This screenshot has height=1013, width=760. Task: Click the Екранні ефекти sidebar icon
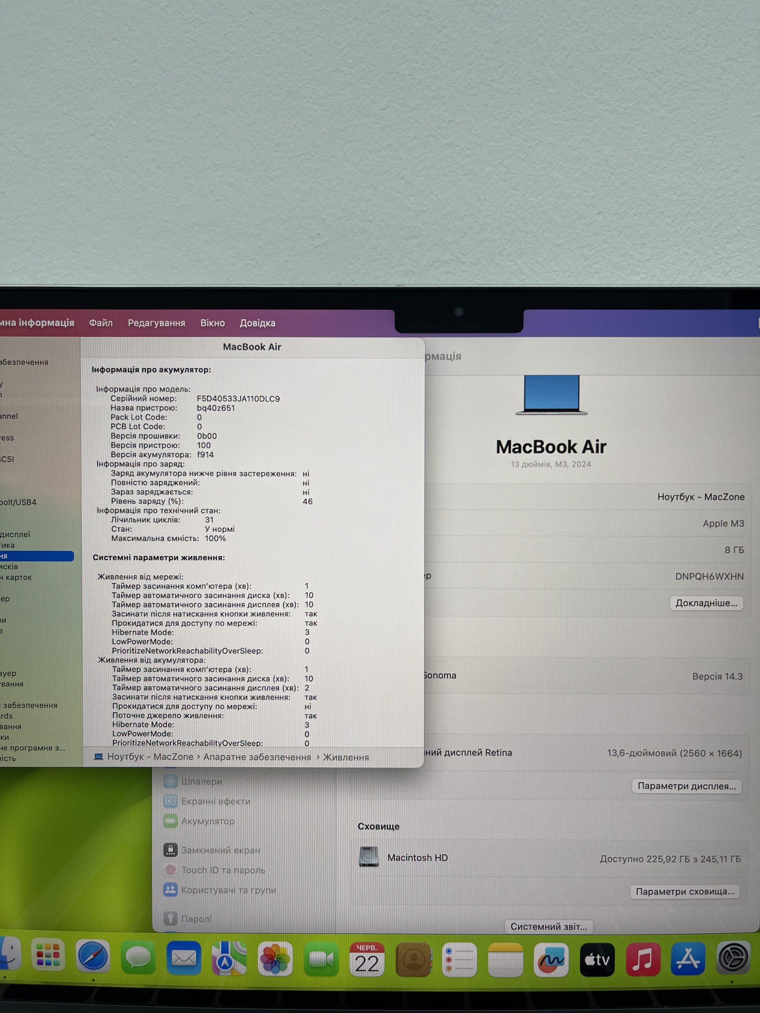(171, 801)
